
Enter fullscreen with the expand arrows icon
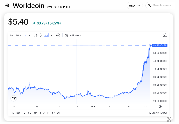pyautogui.click(x=169, y=119)
